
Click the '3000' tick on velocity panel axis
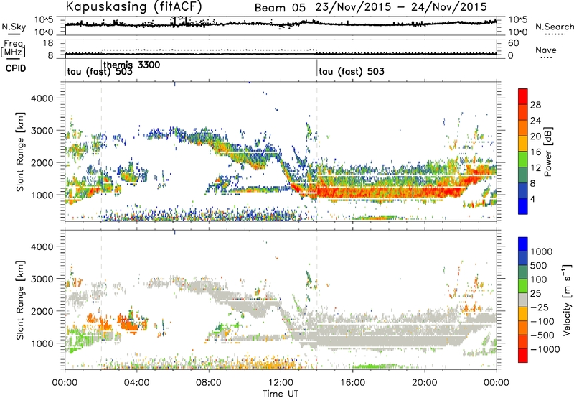[x=42, y=279]
